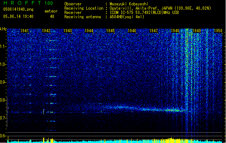
Task: Click the 'Receiving Location' label
Action: point(84,8)
